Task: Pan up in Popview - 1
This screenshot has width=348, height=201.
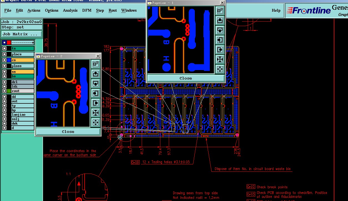Action: click(220, 21)
